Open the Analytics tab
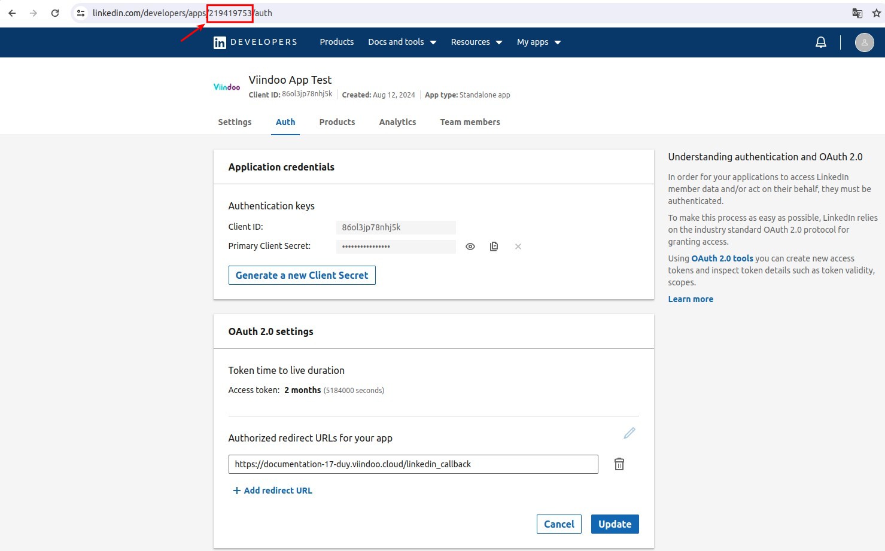Screen dimensions: 885x551 click(397, 122)
